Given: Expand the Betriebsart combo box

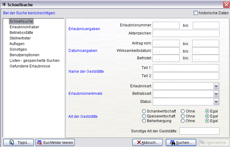Looking at the screenshot, I should [216, 94].
